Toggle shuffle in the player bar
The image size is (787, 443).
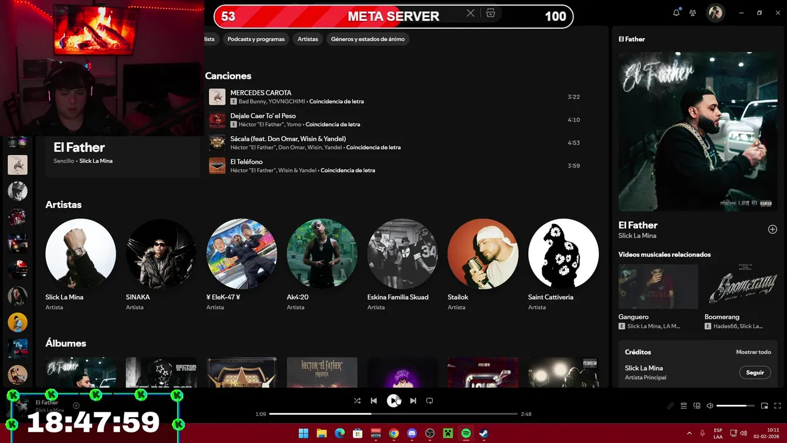(357, 401)
